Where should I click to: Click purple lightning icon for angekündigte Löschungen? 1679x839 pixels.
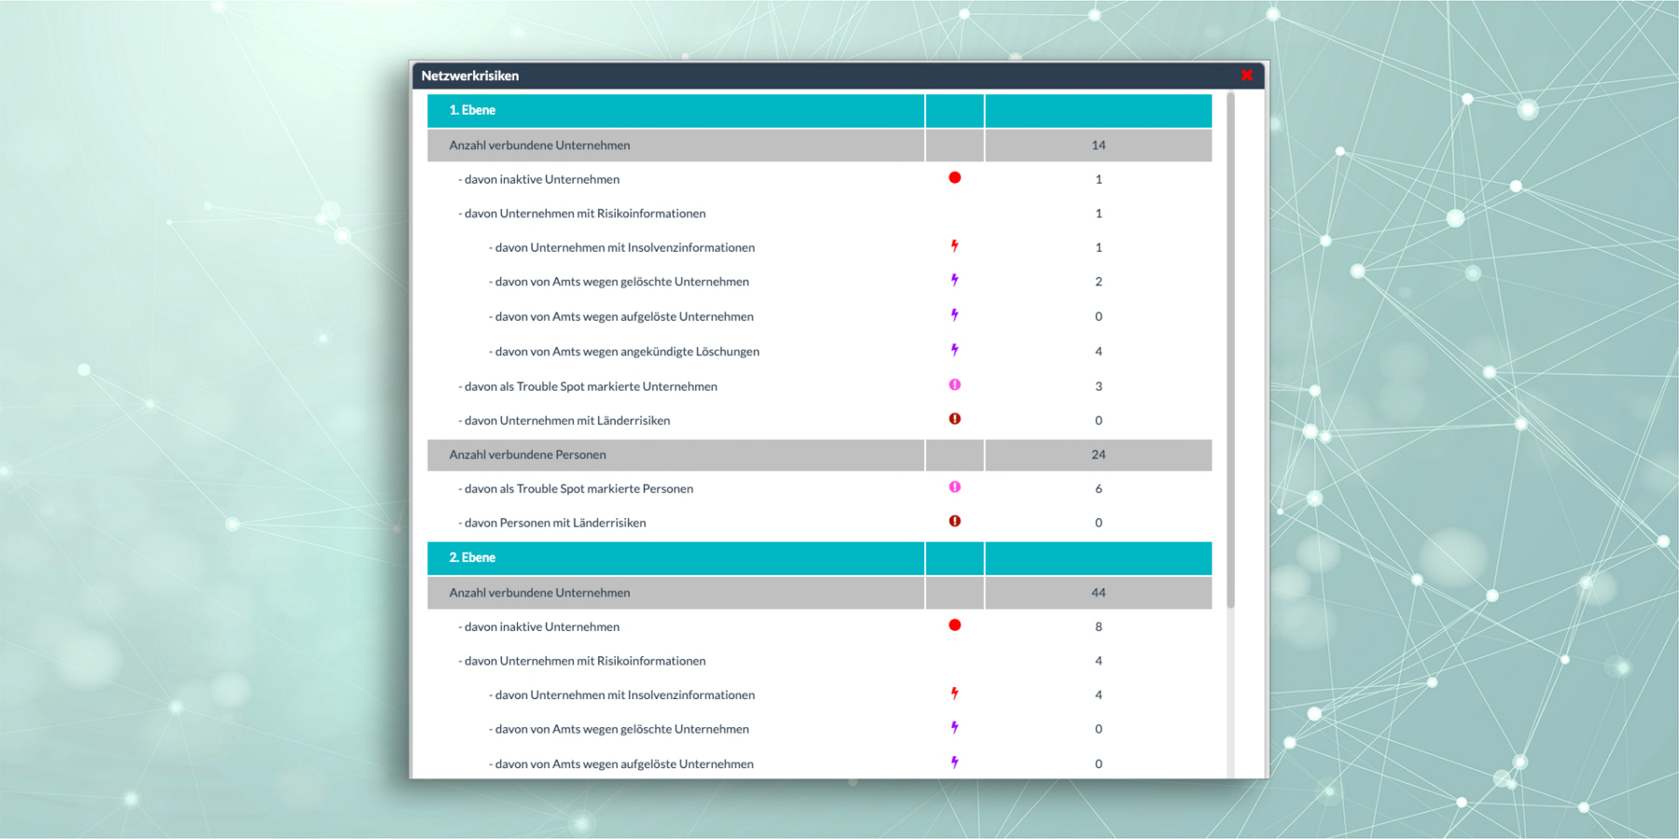954,351
